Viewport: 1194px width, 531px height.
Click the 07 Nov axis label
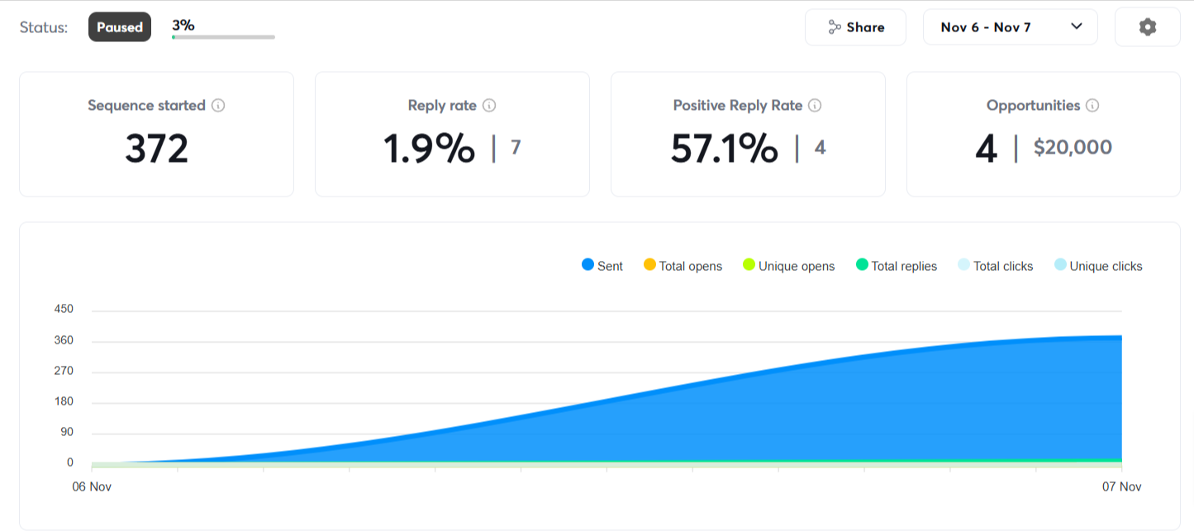coord(1121,487)
